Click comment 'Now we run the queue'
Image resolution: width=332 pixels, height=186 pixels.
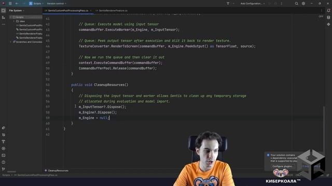(x=121, y=57)
